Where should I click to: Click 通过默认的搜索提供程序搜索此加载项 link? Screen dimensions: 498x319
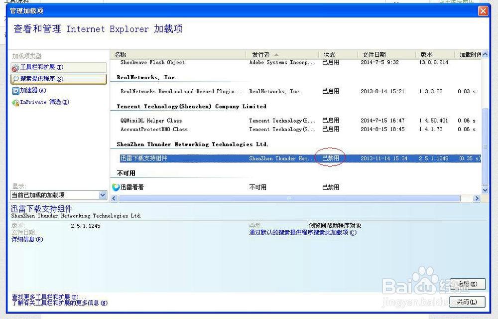pyautogui.click(x=303, y=233)
